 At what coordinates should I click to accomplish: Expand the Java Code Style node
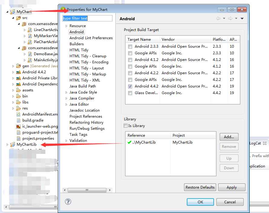tap(66, 92)
